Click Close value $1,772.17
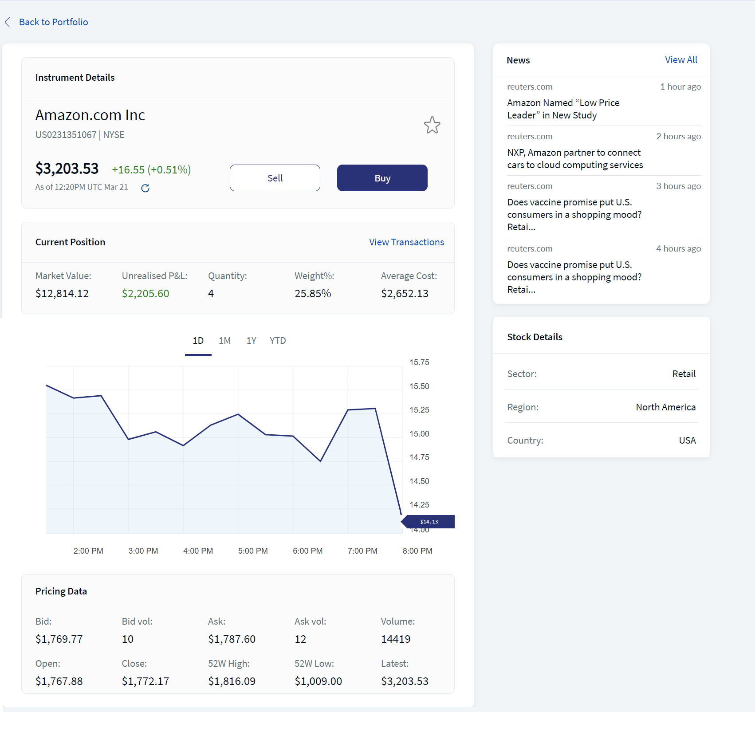 pos(145,681)
